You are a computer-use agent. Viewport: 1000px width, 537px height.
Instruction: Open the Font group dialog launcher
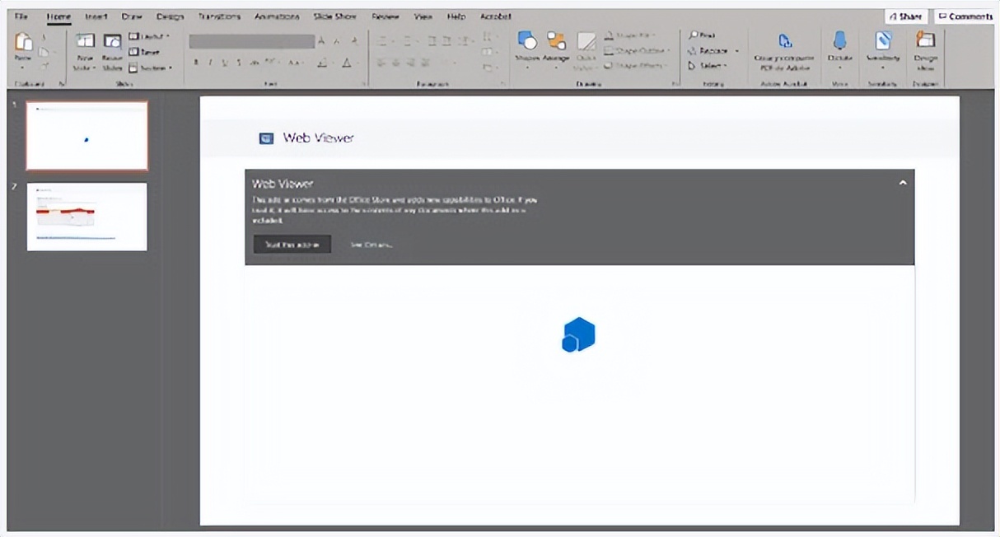(x=362, y=84)
